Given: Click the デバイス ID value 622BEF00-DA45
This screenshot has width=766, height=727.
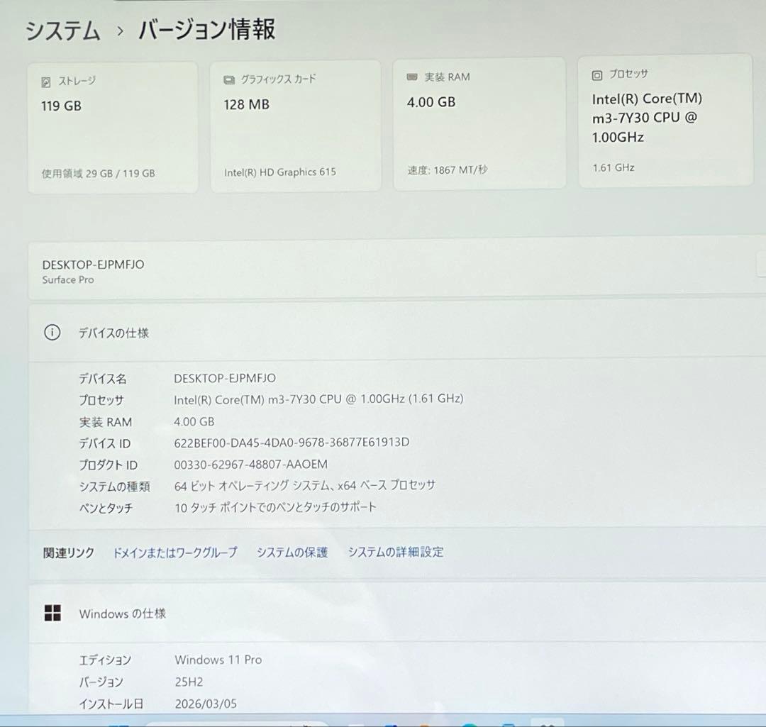Looking at the screenshot, I should point(292,443).
